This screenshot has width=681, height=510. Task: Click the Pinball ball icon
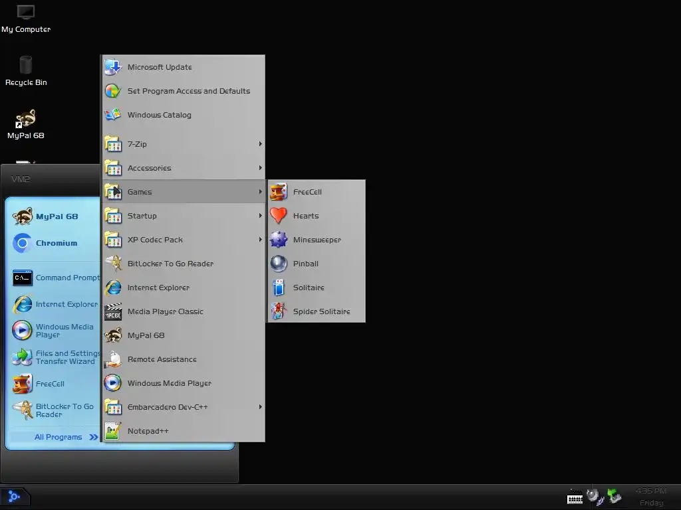pyautogui.click(x=279, y=264)
